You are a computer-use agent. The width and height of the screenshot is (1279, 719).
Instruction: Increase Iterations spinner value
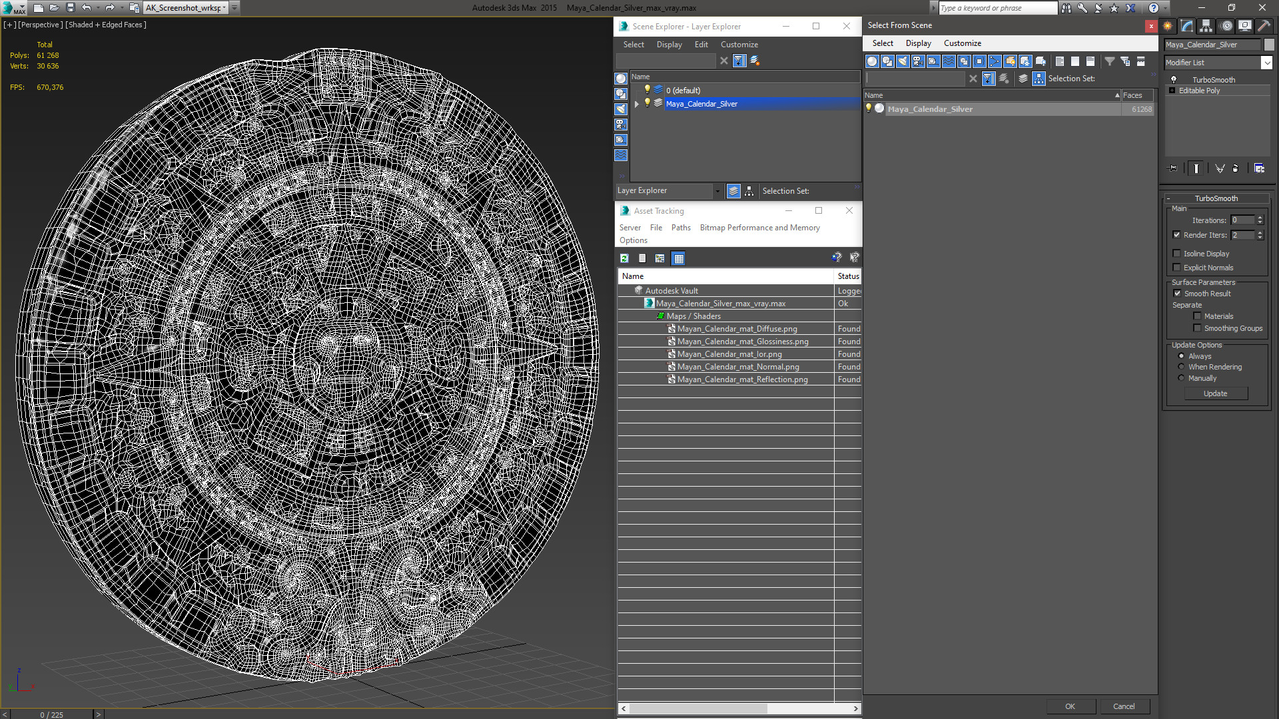[1260, 218]
